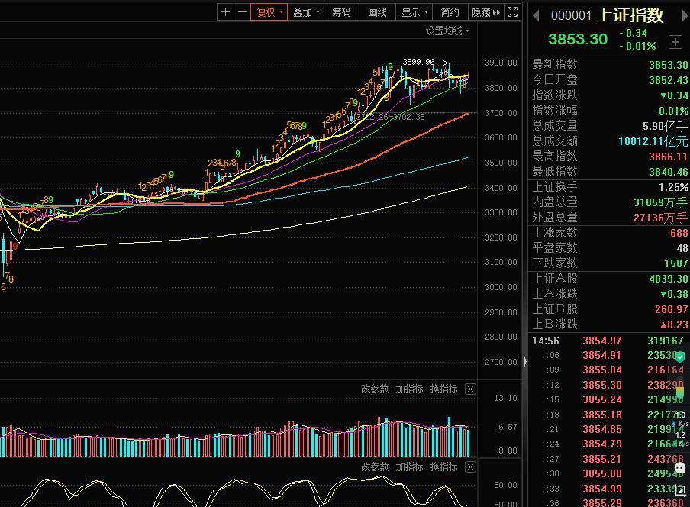This screenshot has height=507, width=690.
Task: Click the floating edit note icon
Action: click(x=680, y=490)
